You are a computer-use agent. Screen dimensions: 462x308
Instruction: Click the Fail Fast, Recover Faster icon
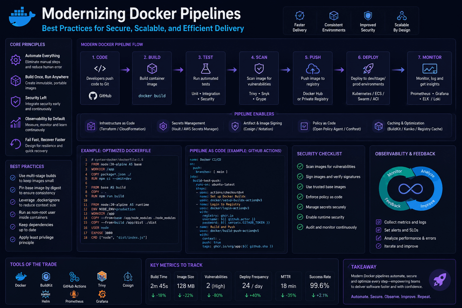(x=16, y=144)
